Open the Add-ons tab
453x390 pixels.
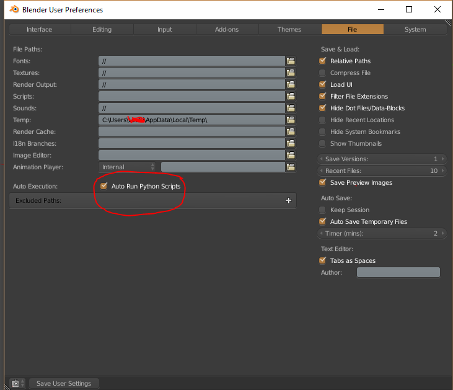(x=227, y=29)
